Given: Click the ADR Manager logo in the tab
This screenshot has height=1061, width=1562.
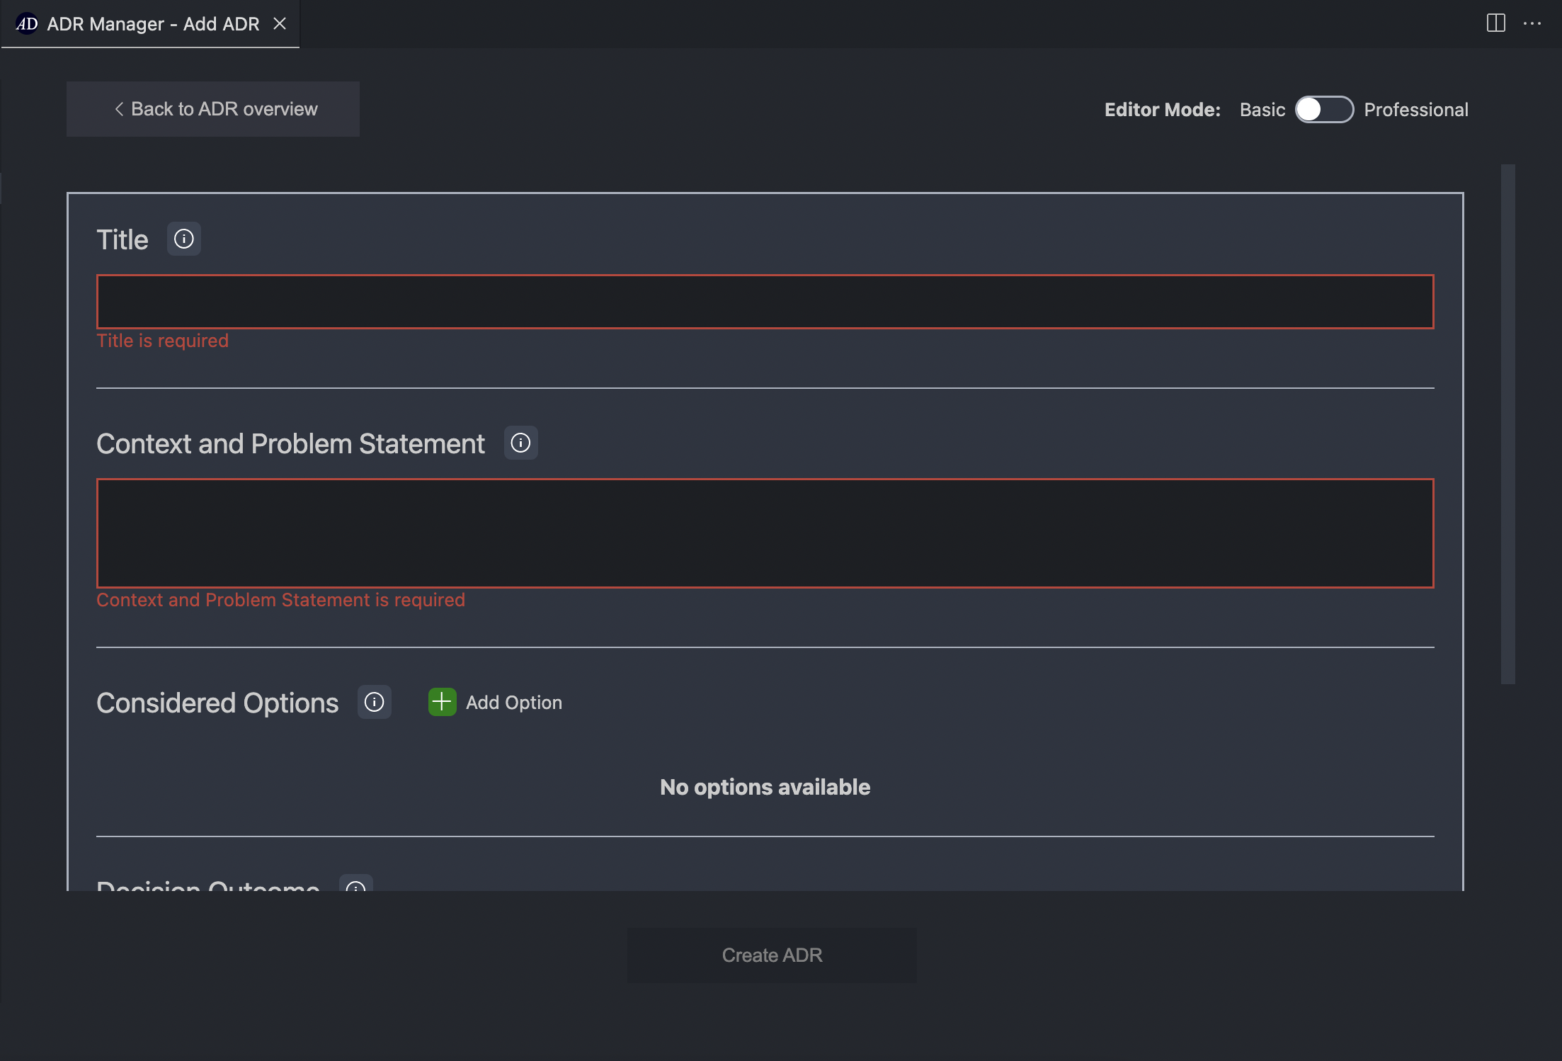Looking at the screenshot, I should click(27, 24).
